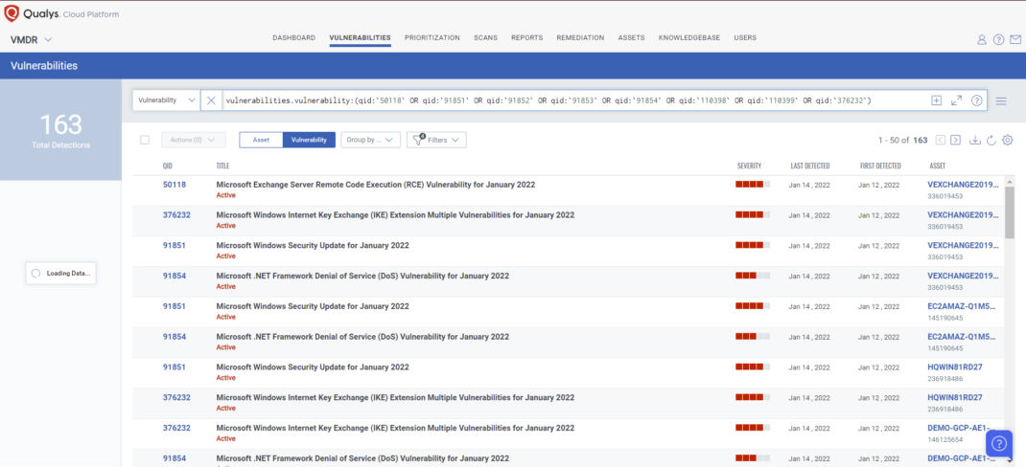1026x467 pixels.
Task: Open asset HQWIN81RD27 in the QID 376232 row
Action: pyautogui.click(x=955, y=397)
